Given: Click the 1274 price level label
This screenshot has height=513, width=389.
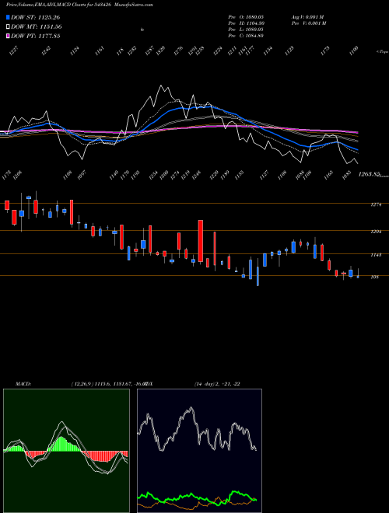Looking at the screenshot, I should [376, 204].
